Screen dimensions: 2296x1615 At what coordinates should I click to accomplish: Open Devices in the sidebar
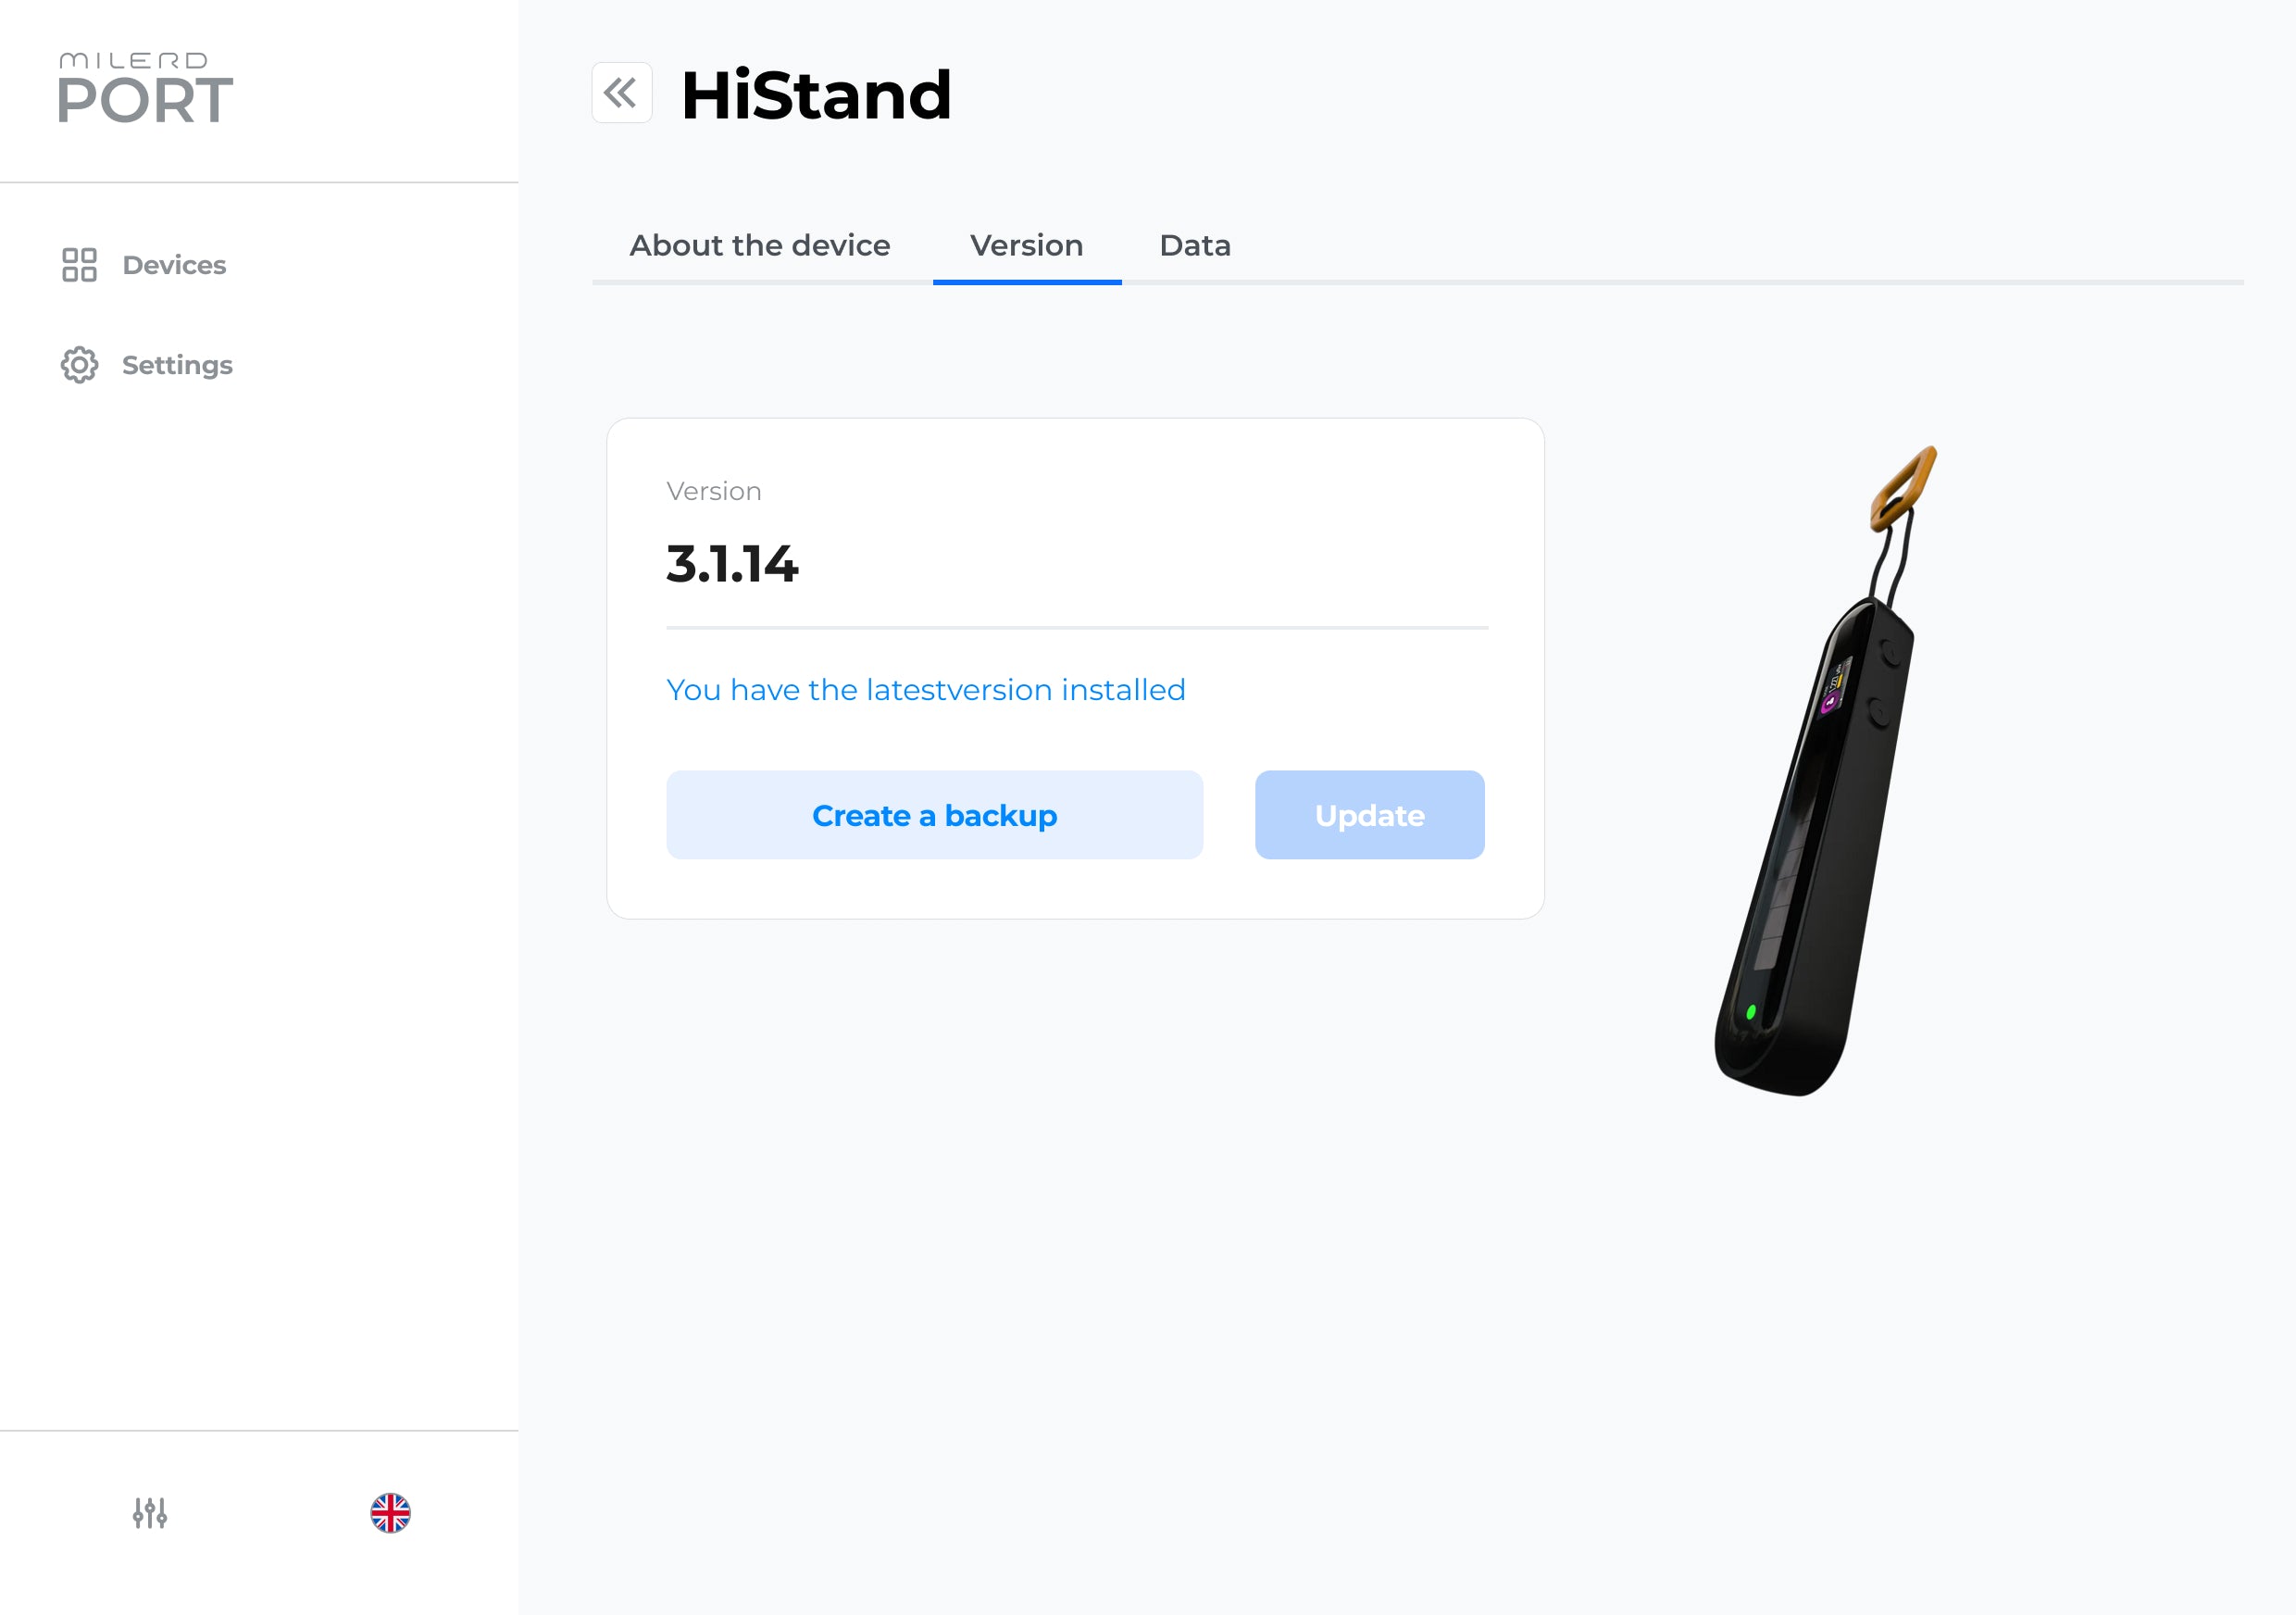[x=174, y=265]
